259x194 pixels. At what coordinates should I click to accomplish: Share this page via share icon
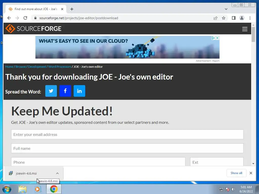215,18
